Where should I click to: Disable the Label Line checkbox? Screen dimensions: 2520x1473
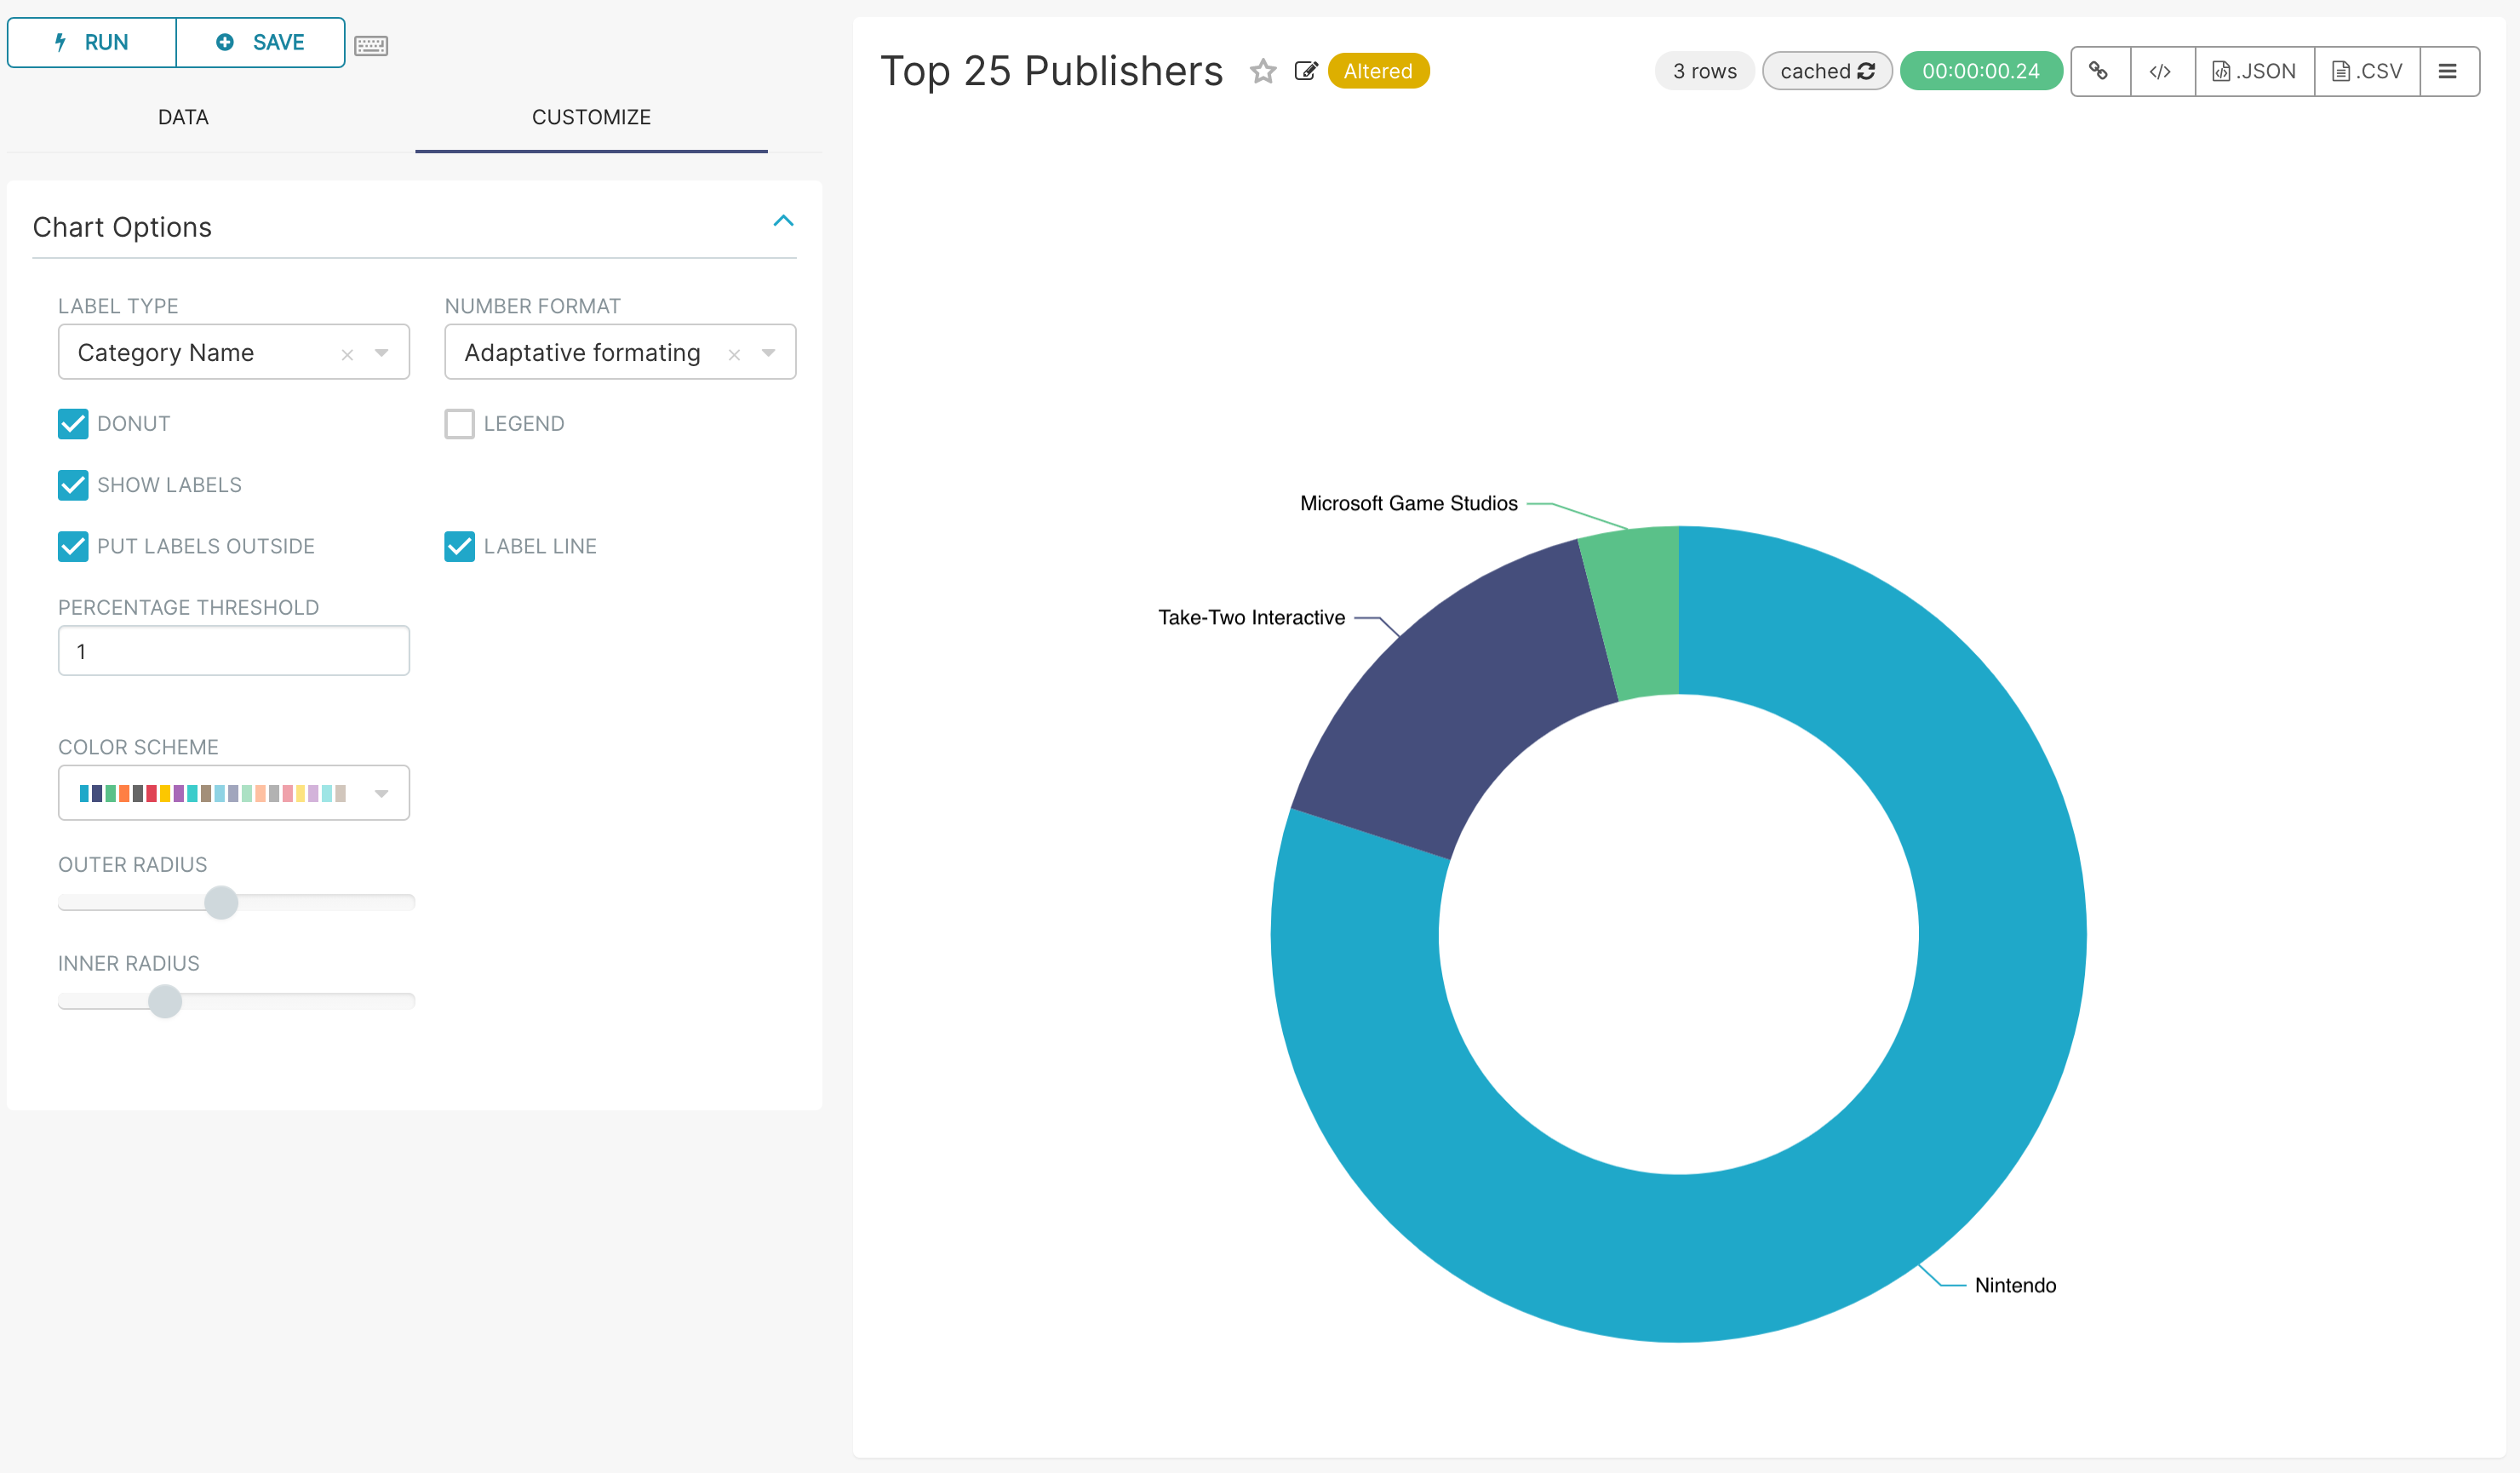click(459, 546)
